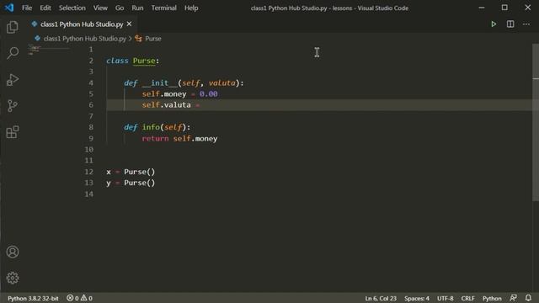Click info method name on line 8
The image size is (539, 303).
[151, 127]
